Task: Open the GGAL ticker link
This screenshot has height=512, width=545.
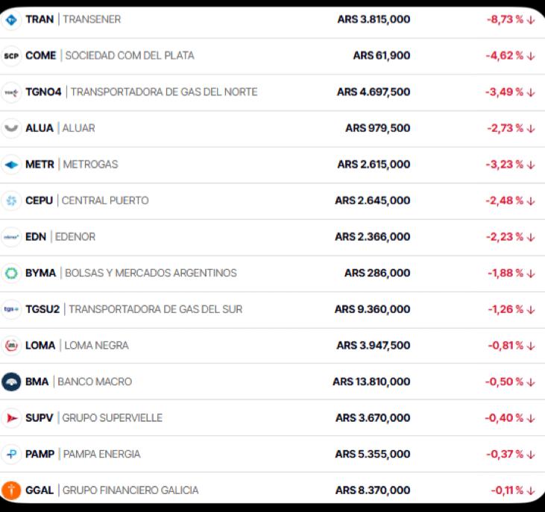Action: tap(40, 490)
